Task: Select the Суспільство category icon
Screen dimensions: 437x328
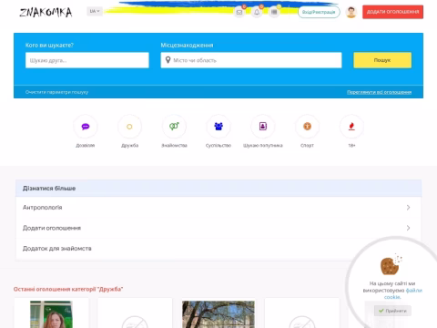Action: coord(218,127)
